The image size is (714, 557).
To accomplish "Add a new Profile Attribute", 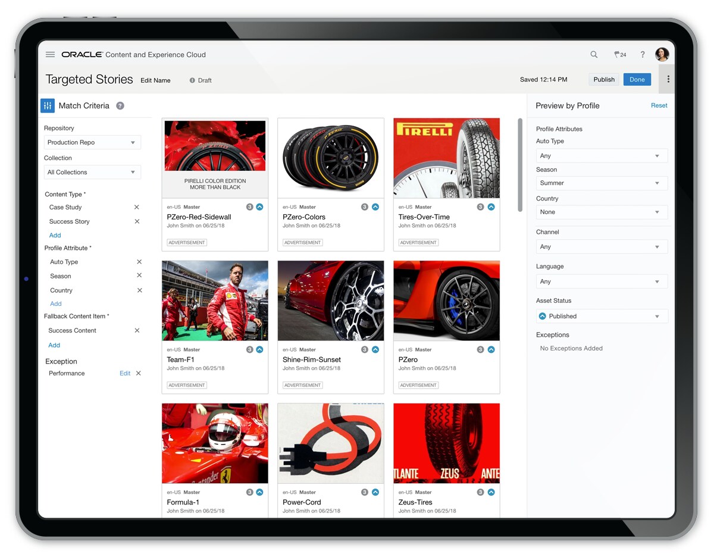I will (56, 303).
